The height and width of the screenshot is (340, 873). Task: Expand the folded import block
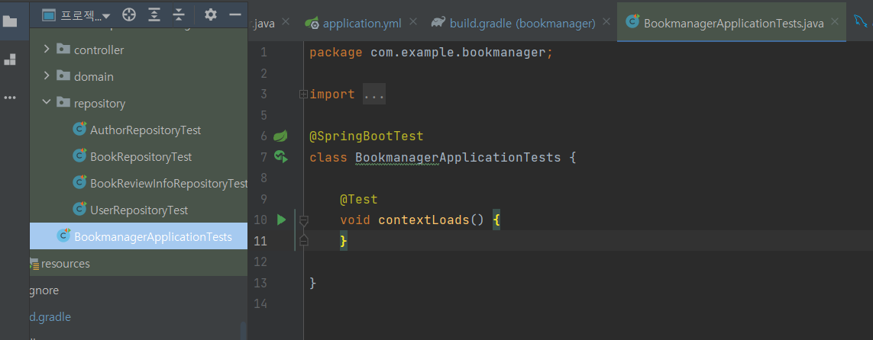[x=303, y=95]
